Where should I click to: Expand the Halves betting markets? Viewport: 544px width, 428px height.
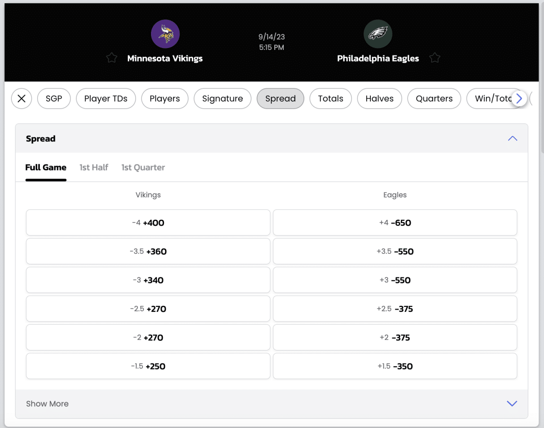(x=379, y=98)
